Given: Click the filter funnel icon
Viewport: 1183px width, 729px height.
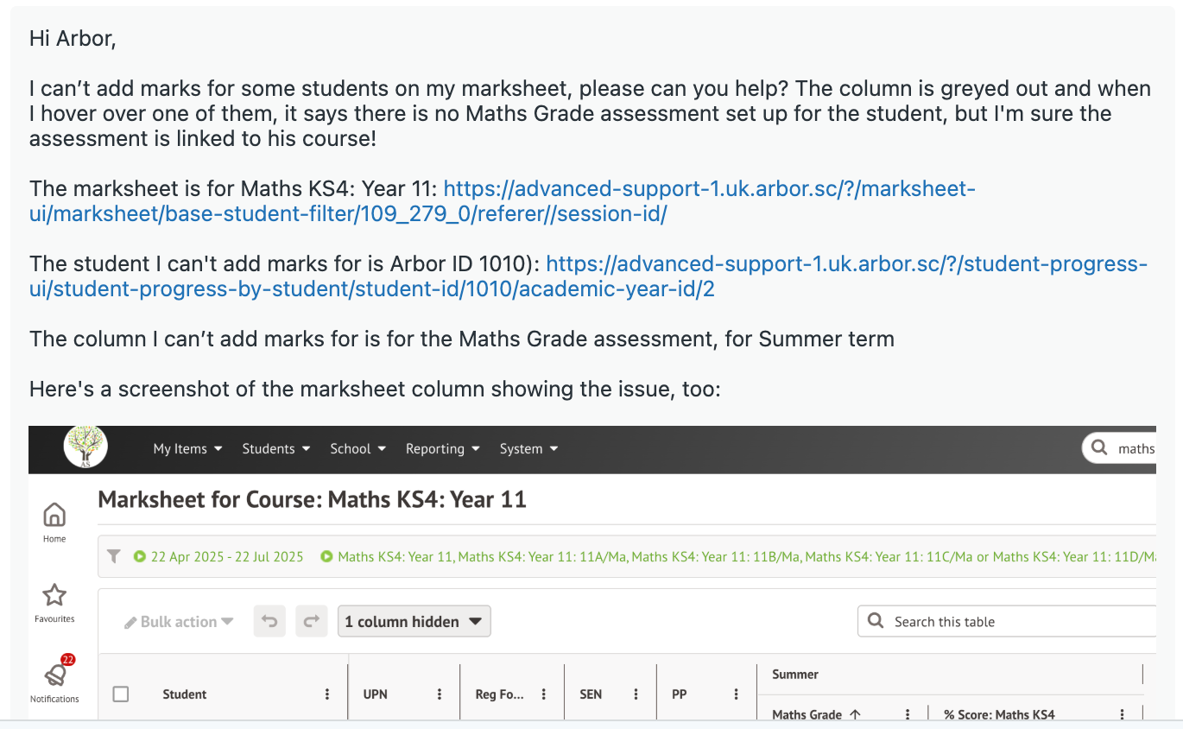Looking at the screenshot, I should (x=114, y=557).
